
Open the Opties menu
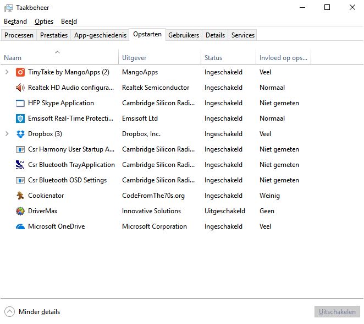pos(44,21)
